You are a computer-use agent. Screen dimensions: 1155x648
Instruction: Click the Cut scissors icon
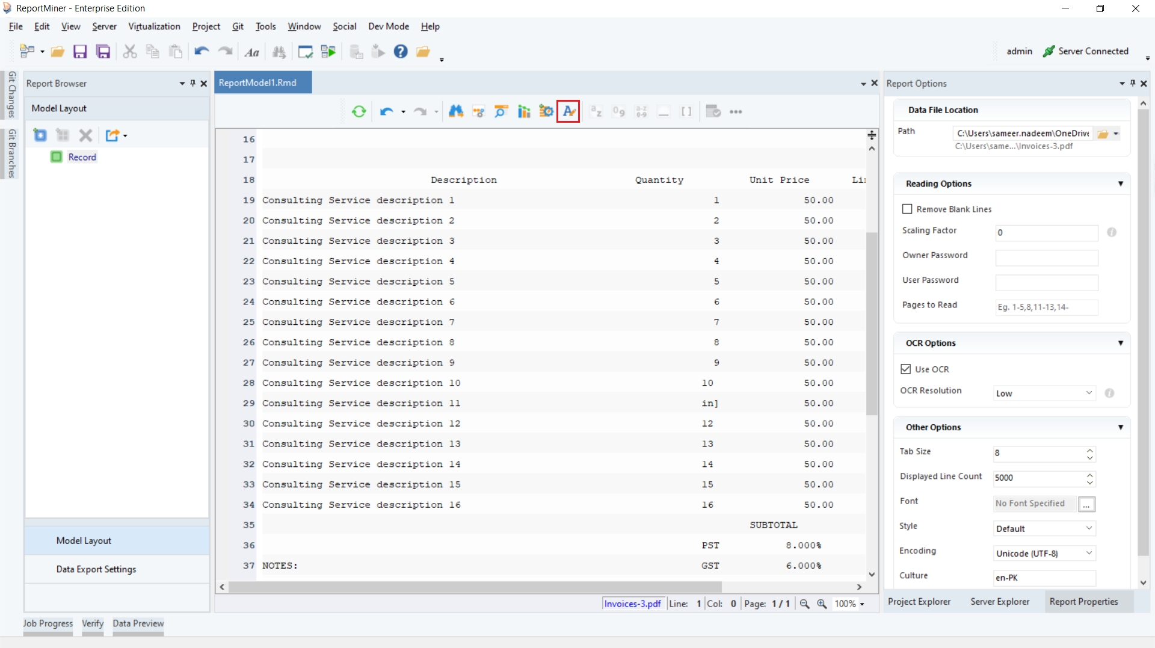click(129, 52)
